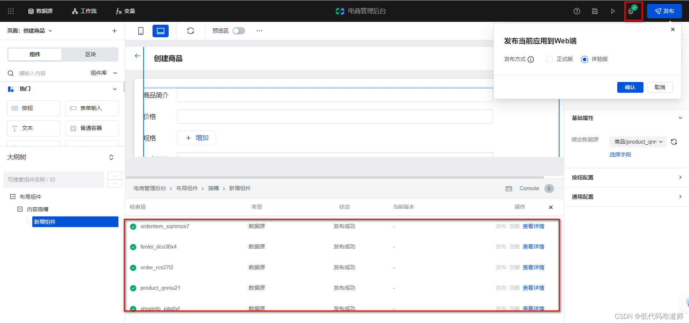Add a new page with plus icon
Image resolution: width=689 pixels, height=323 pixels.
point(114,31)
